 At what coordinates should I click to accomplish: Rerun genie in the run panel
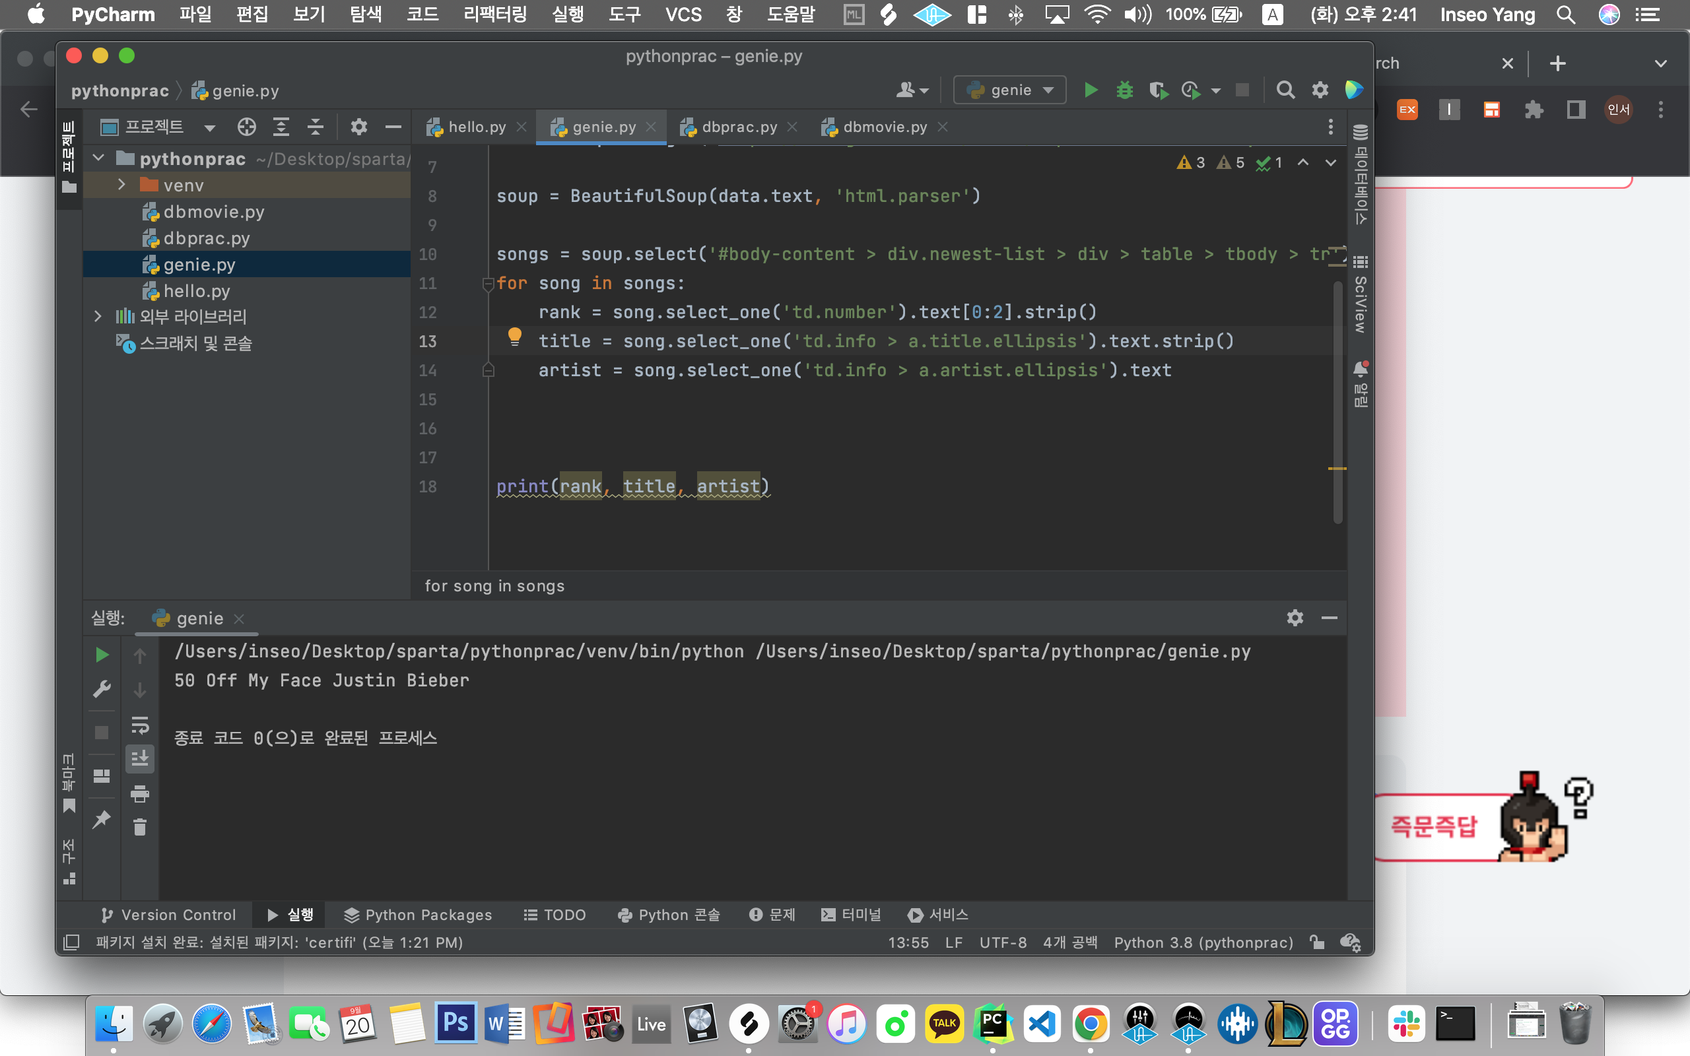click(x=102, y=655)
